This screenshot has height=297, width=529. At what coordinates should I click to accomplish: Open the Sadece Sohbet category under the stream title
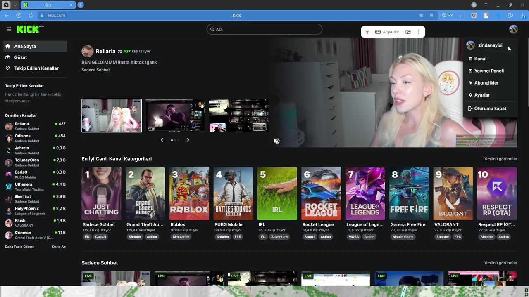click(x=95, y=70)
